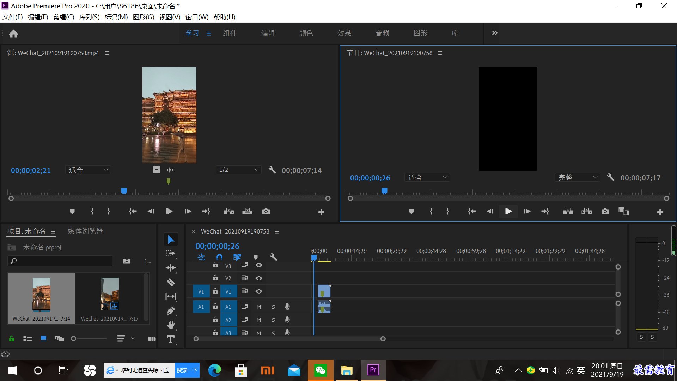Toggle insert sequences as nests option
Screen dimensions: 677x381
pyautogui.click(x=201, y=257)
